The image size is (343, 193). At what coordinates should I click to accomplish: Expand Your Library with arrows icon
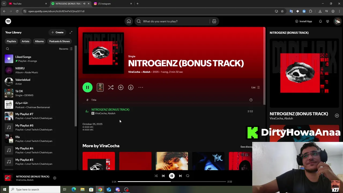[x=71, y=32]
